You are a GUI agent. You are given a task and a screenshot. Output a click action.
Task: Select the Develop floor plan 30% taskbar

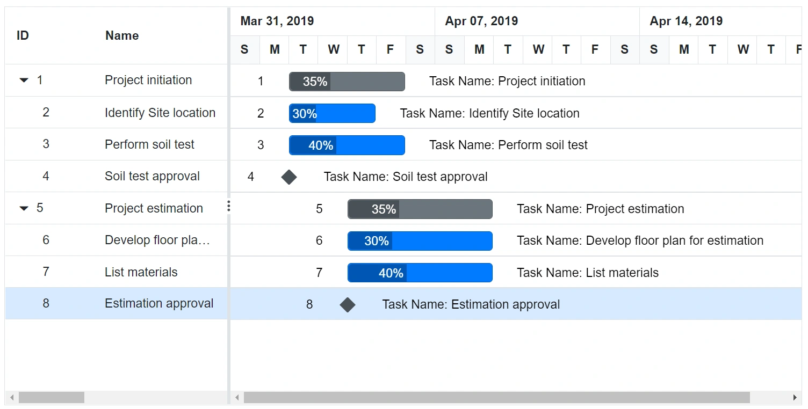pyautogui.click(x=420, y=241)
